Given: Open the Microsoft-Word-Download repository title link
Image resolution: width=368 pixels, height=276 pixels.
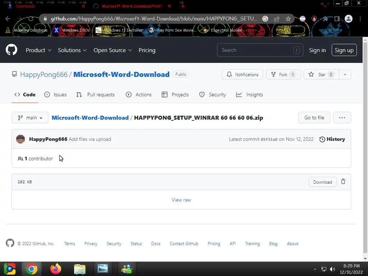Looking at the screenshot, I should pos(121,74).
